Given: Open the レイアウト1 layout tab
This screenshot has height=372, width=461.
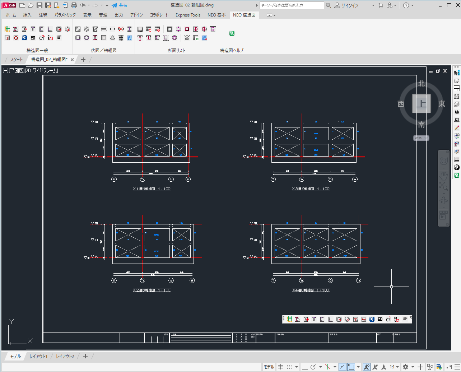Looking at the screenshot, I should [x=38, y=356].
